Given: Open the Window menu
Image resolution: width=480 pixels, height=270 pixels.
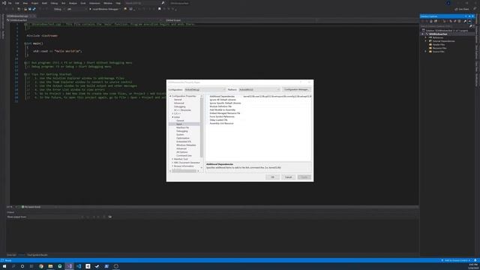Looking at the screenshot, I should coord(108,3).
